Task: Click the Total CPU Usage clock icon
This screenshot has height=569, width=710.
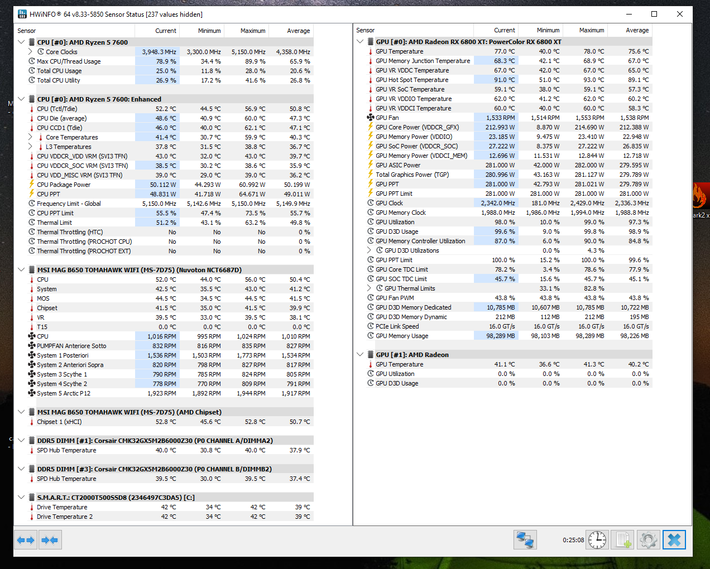Action: (32, 71)
